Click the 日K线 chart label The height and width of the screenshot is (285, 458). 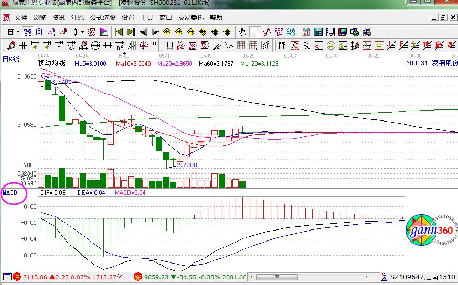(12, 59)
